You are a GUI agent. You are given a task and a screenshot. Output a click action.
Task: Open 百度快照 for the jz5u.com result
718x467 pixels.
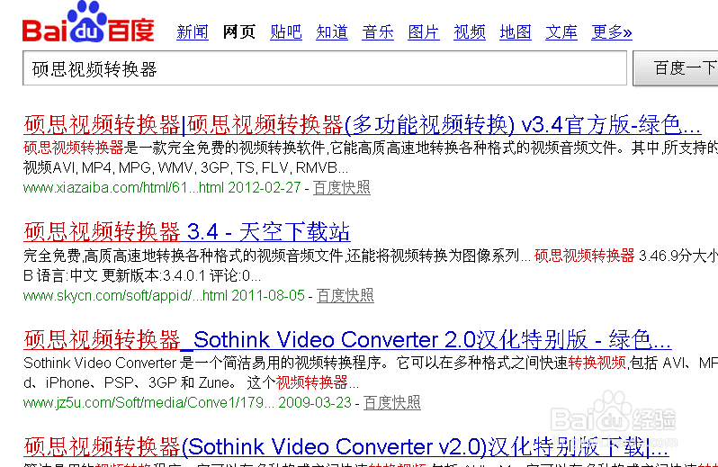(x=392, y=403)
